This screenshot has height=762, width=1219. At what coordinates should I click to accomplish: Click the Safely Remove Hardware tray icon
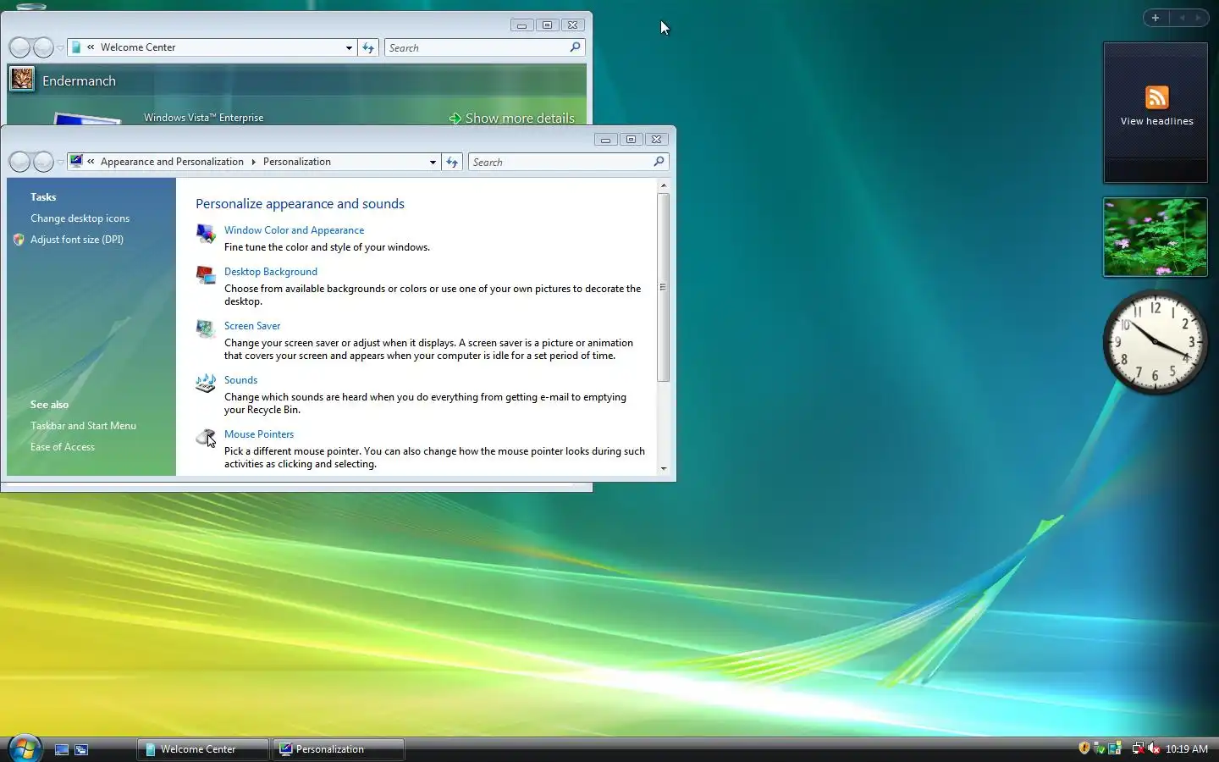1100,748
